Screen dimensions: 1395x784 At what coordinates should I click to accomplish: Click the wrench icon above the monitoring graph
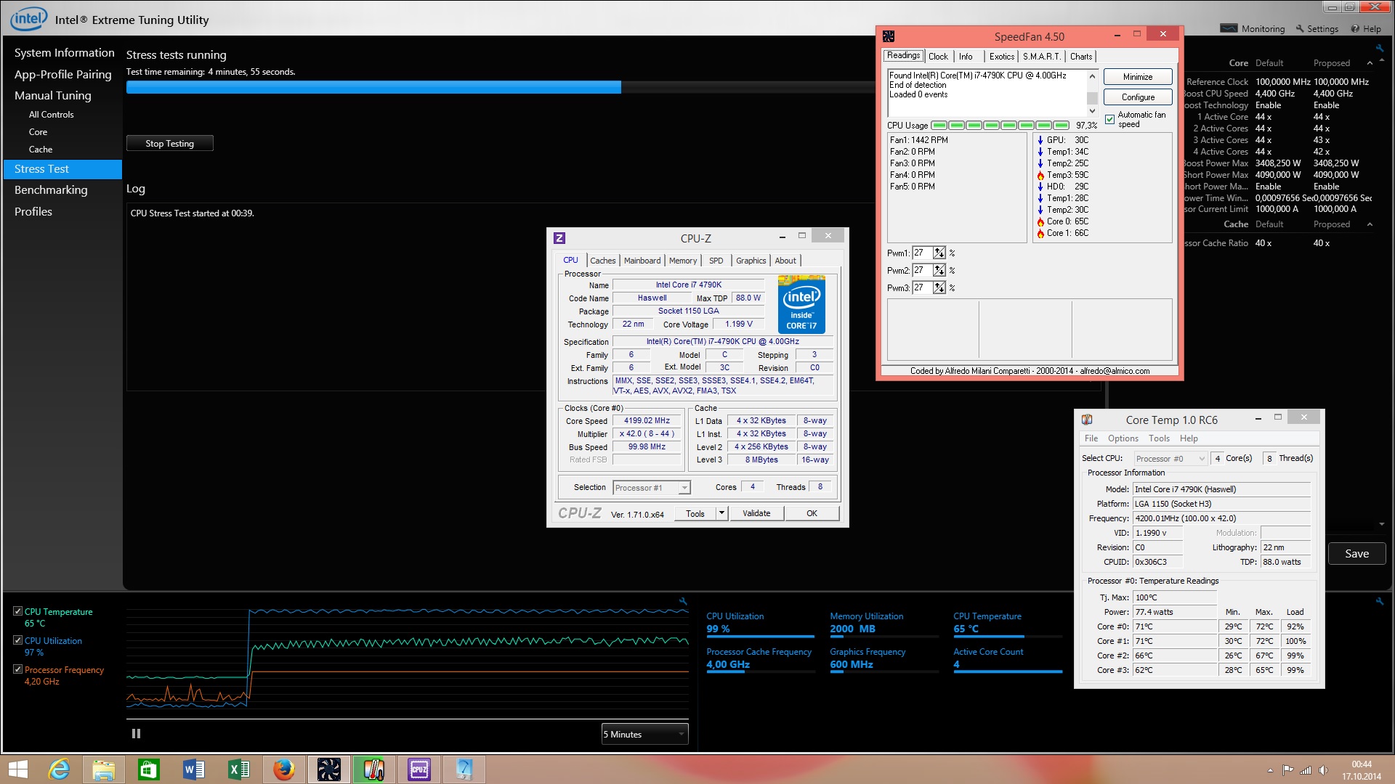[683, 601]
